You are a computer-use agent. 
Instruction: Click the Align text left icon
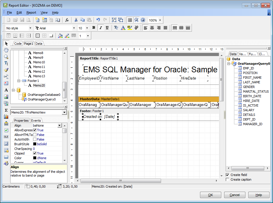click(x=145, y=28)
